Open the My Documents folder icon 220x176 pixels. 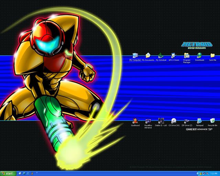pyautogui.click(x=148, y=57)
